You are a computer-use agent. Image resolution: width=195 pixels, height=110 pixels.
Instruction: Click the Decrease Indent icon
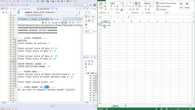pyautogui.click(x=130, y=9)
